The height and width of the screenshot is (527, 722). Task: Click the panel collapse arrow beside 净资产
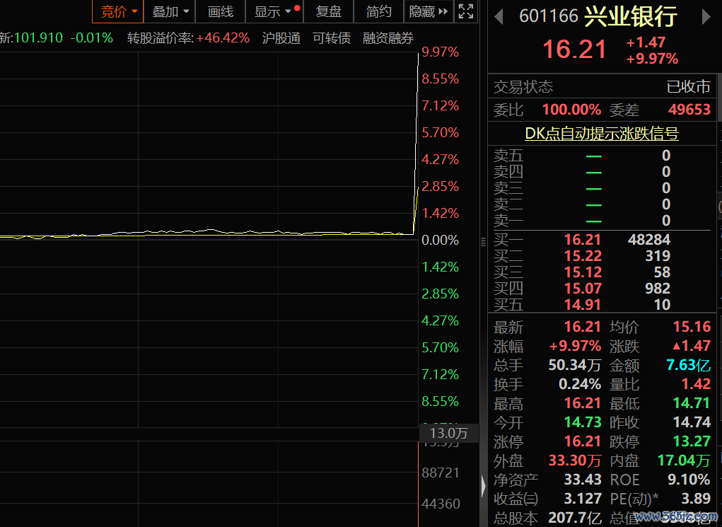[x=484, y=485]
